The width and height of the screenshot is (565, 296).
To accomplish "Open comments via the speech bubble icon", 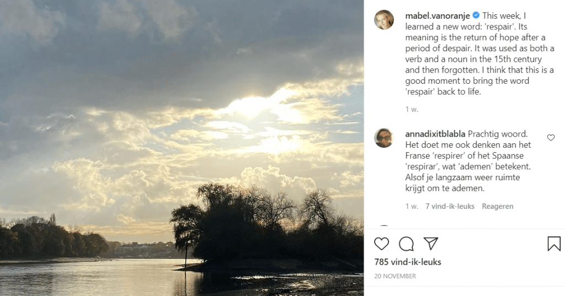I will pyautogui.click(x=406, y=244).
